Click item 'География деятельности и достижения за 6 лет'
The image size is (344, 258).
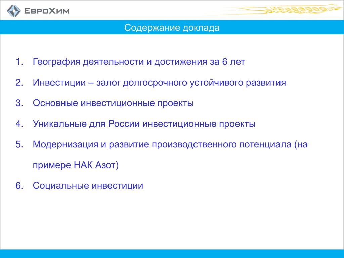(x=139, y=62)
